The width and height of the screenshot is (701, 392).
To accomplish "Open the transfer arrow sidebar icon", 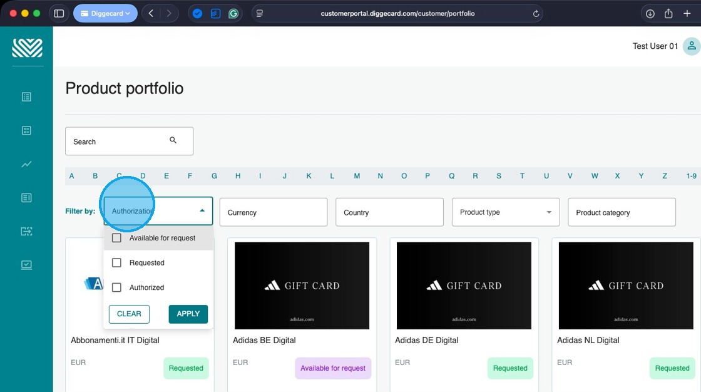I will 26,231.
